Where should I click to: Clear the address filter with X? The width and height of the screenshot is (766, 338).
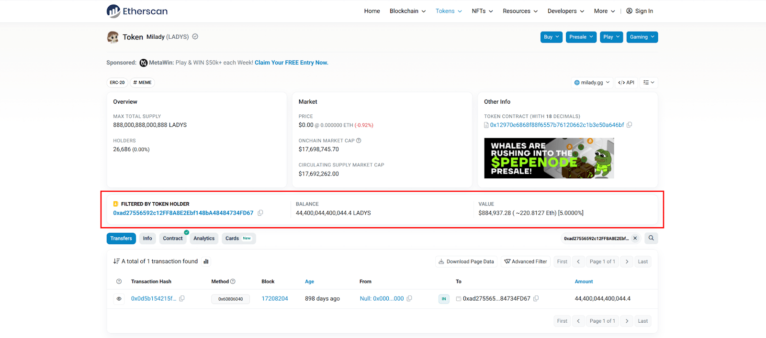point(635,238)
